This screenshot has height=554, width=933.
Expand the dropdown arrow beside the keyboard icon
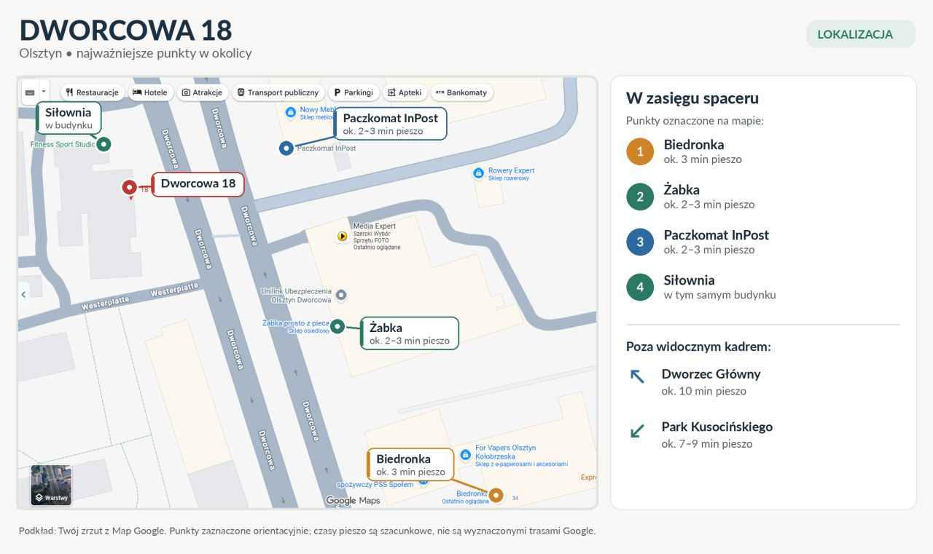(x=43, y=92)
